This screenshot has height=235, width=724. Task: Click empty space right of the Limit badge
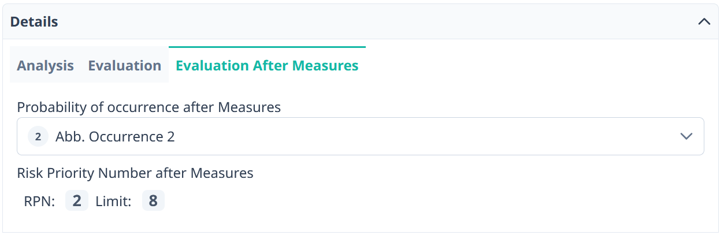[404, 201]
